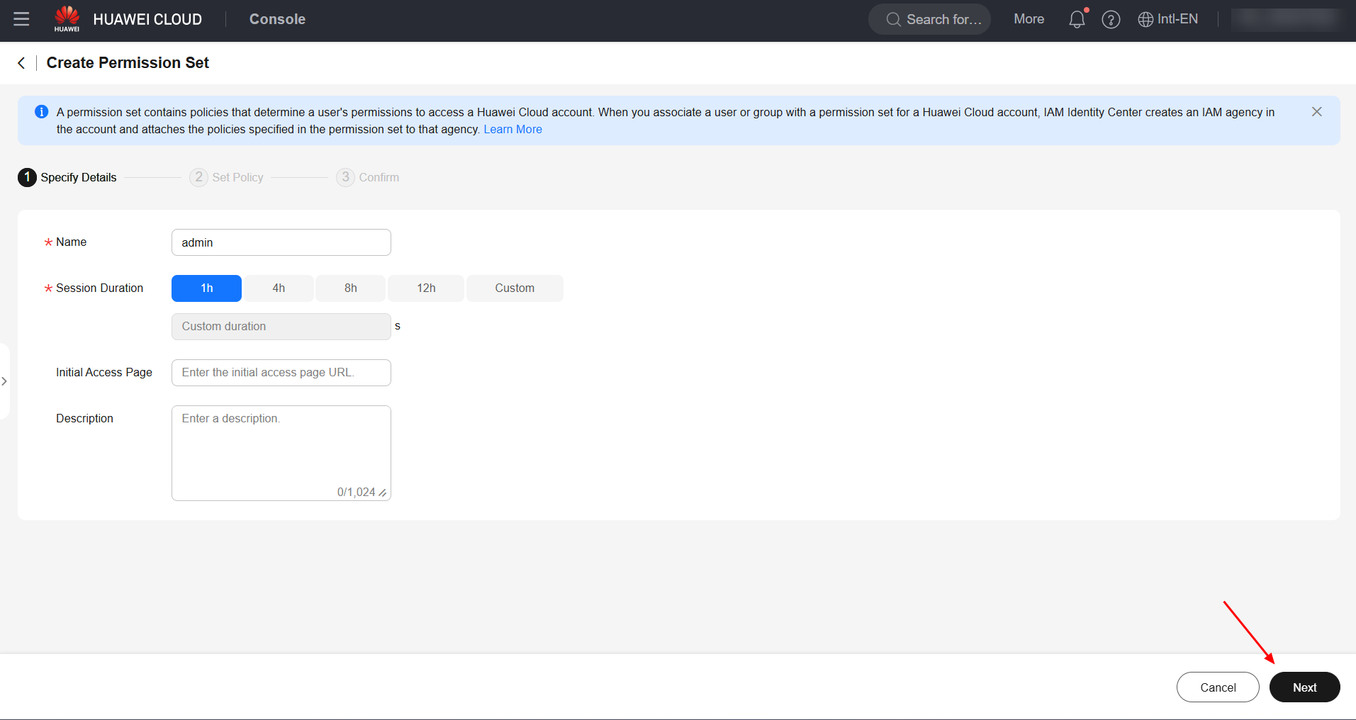
Task: Click the Huawei Cloud logo
Action: click(x=67, y=19)
